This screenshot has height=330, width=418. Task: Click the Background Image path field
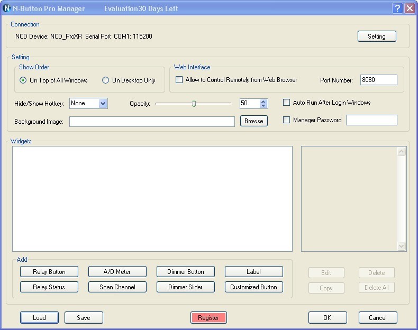(x=152, y=122)
